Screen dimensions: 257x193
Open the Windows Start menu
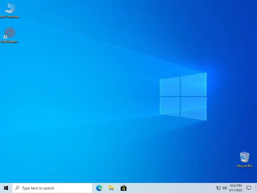pyautogui.click(x=6, y=188)
